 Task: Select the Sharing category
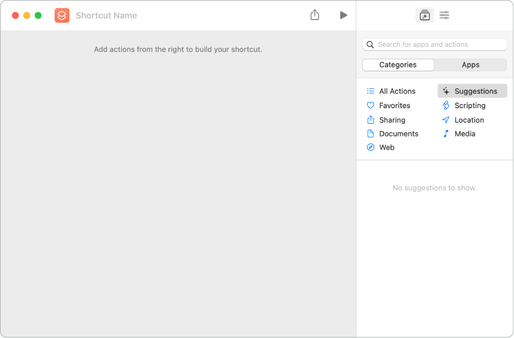tap(392, 120)
